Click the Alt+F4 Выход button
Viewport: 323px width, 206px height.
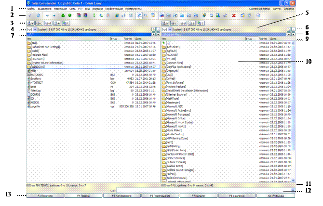click(x=276, y=196)
